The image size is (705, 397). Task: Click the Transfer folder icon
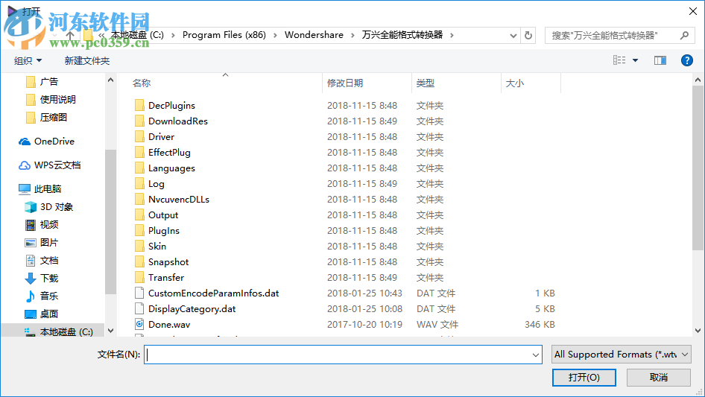click(139, 277)
